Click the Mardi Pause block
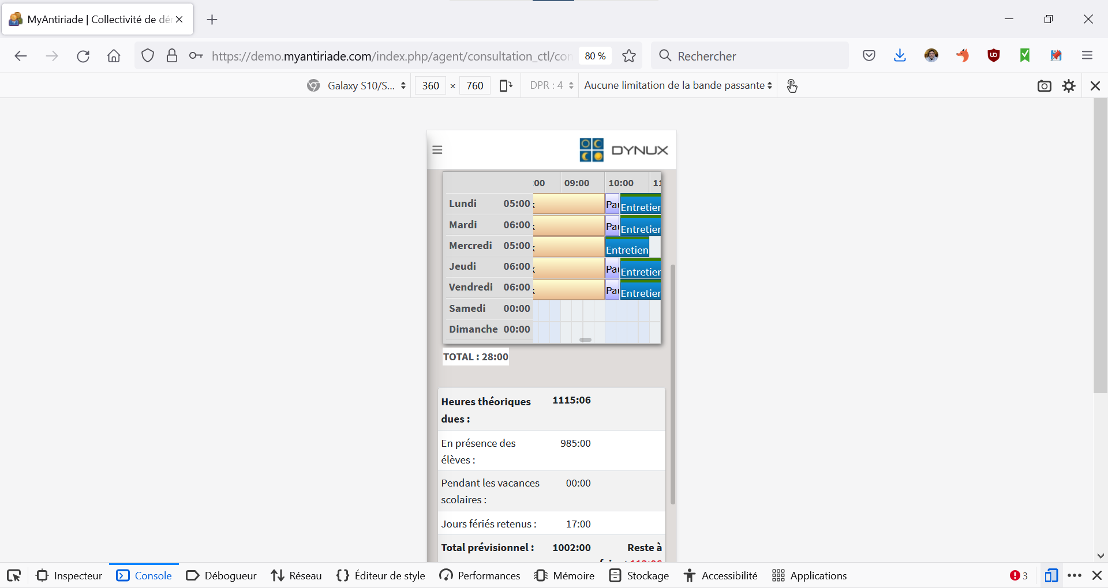The image size is (1108, 588). [612, 227]
